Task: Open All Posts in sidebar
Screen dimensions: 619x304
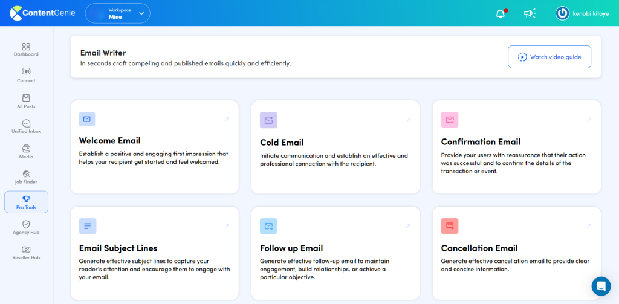Action: (26, 102)
